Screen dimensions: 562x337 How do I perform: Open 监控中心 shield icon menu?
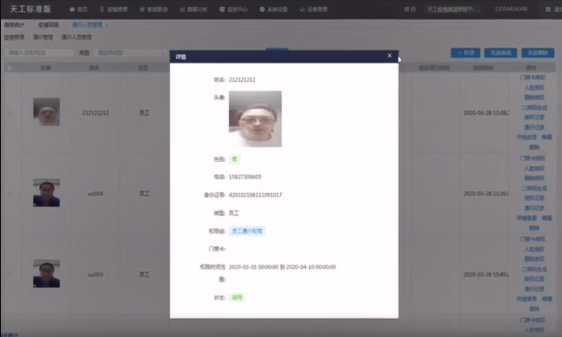point(234,10)
